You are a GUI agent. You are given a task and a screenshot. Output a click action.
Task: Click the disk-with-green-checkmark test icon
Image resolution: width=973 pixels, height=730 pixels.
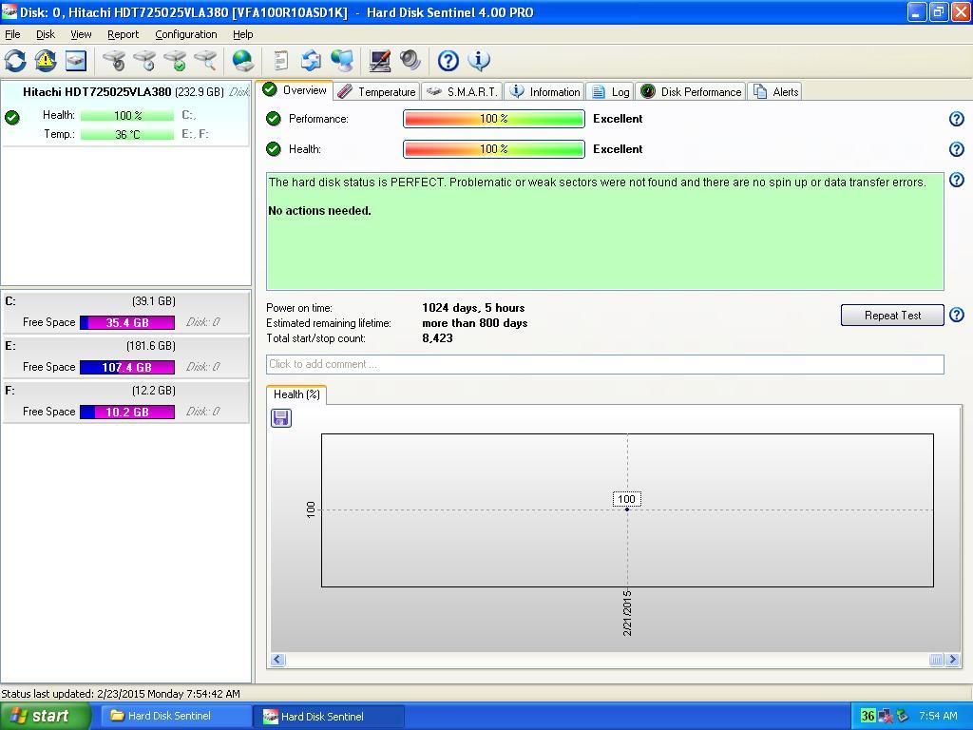click(175, 61)
